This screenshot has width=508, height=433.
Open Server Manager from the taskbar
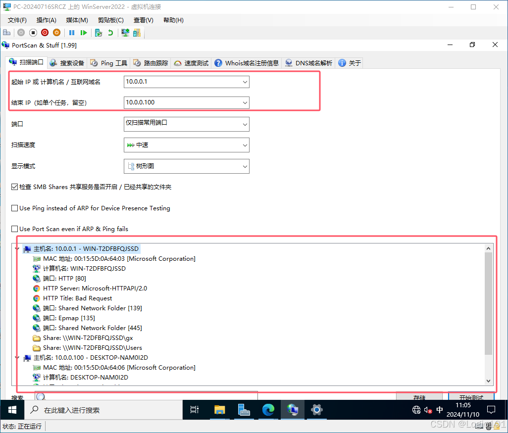(244, 410)
